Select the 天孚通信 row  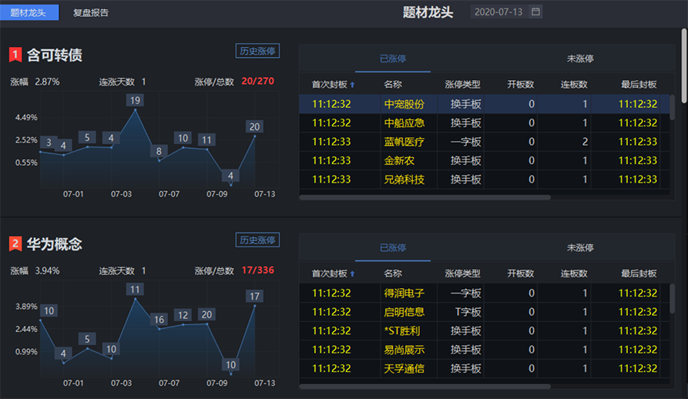[485, 368]
